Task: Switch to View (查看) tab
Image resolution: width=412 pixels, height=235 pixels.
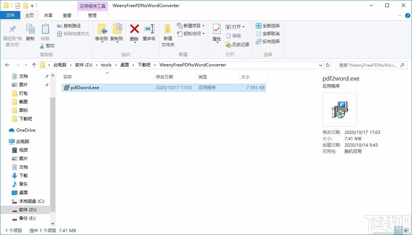Action: [67, 16]
